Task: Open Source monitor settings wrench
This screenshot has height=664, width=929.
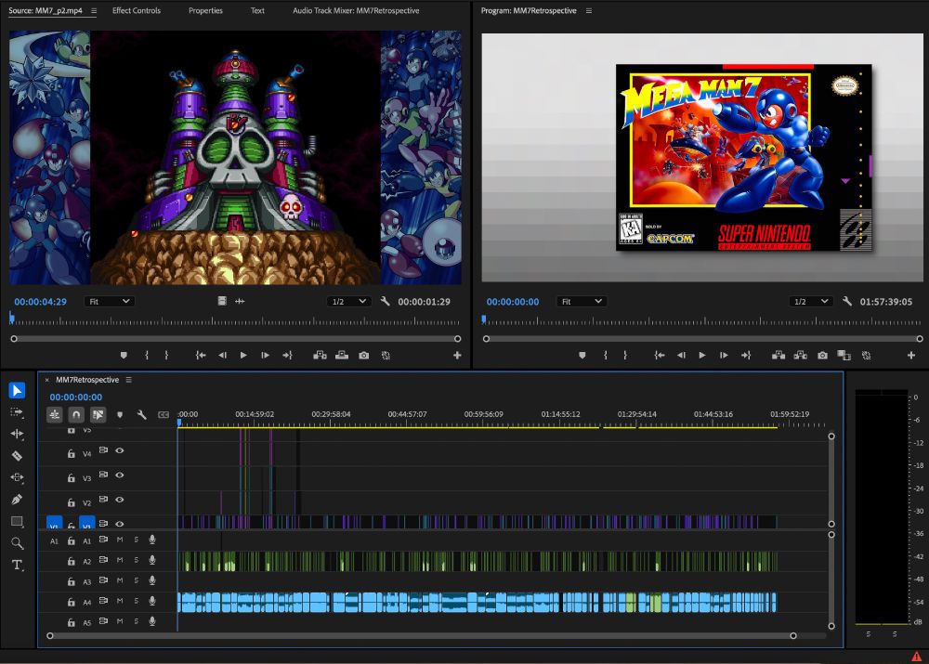Action: pyautogui.click(x=386, y=302)
